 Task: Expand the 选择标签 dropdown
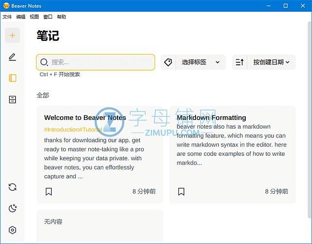point(200,62)
